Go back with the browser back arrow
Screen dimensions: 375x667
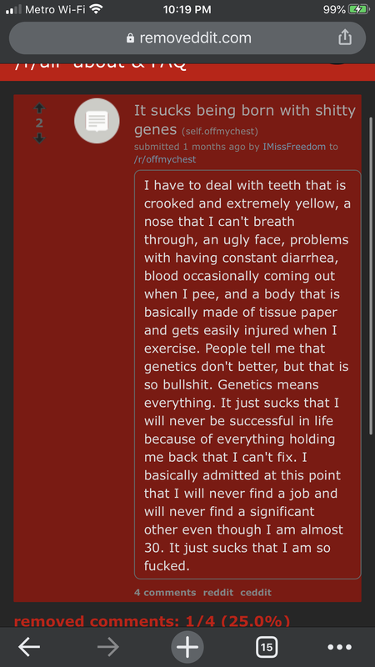point(29,647)
